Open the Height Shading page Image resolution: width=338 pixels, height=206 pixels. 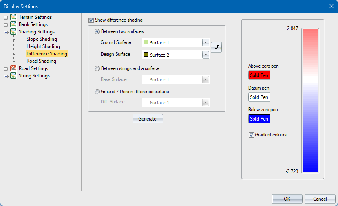click(43, 46)
